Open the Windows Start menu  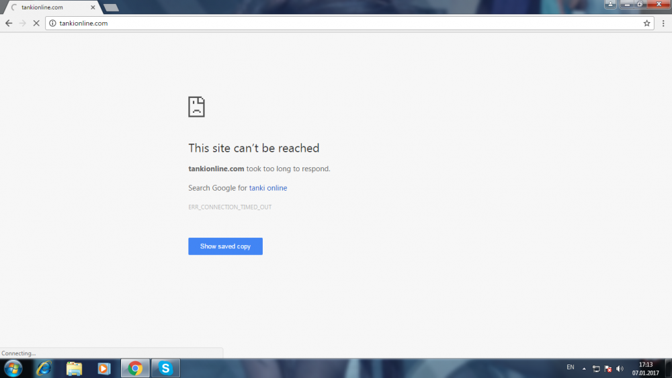click(13, 368)
